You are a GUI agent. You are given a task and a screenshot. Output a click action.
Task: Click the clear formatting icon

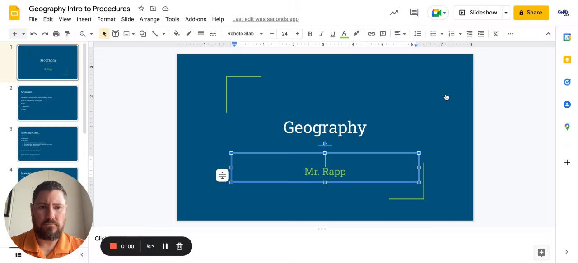coord(495,34)
